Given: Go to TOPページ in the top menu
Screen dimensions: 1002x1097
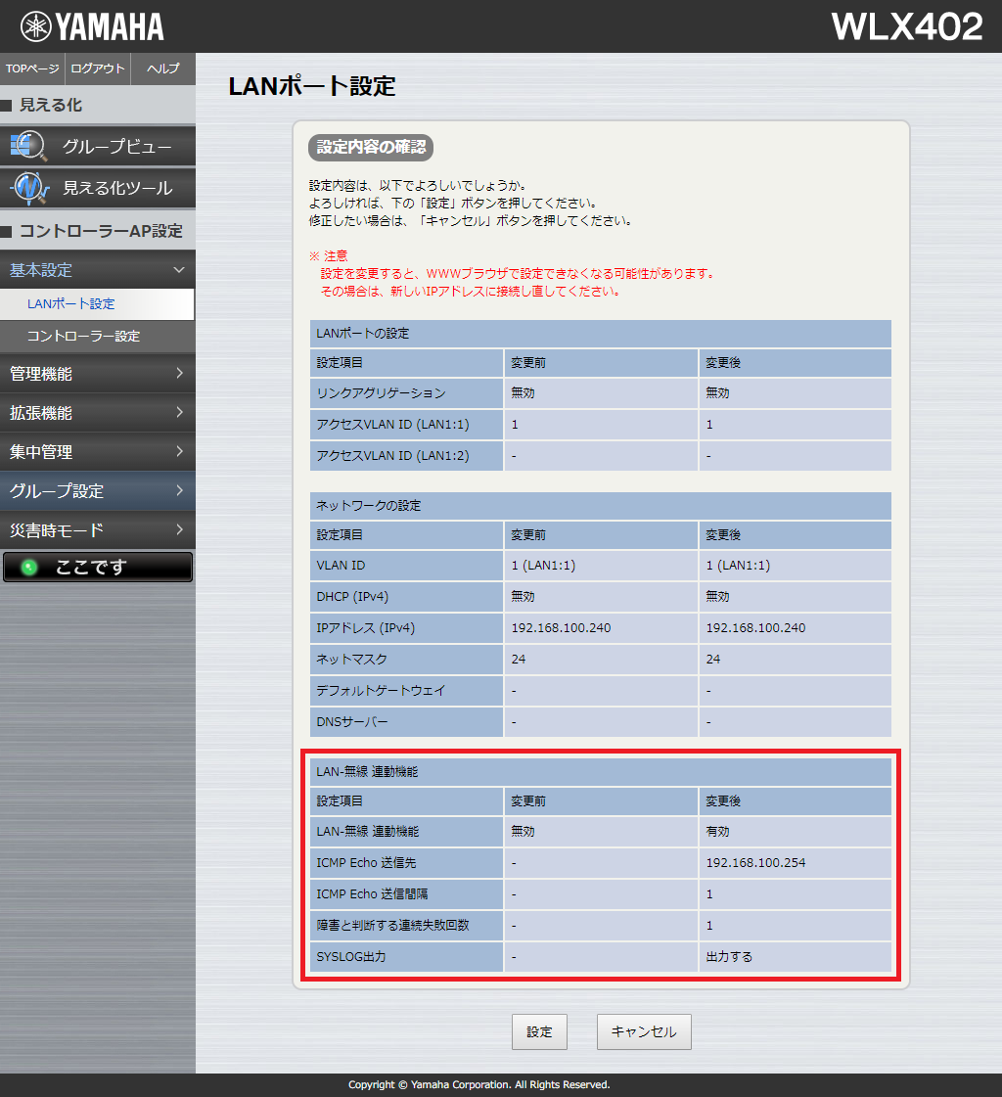Looking at the screenshot, I should 31,69.
